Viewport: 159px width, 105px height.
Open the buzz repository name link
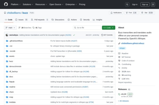point(25,13)
